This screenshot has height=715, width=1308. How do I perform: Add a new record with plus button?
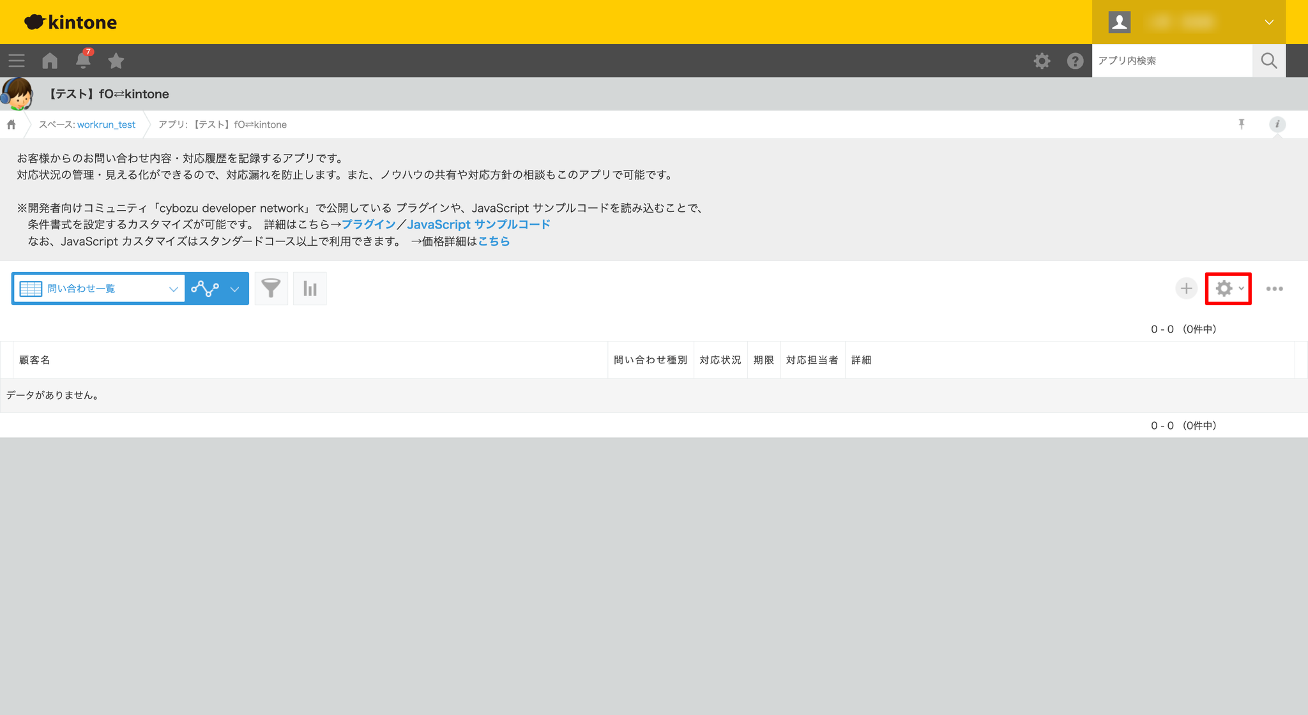(x=1186, y=289)
